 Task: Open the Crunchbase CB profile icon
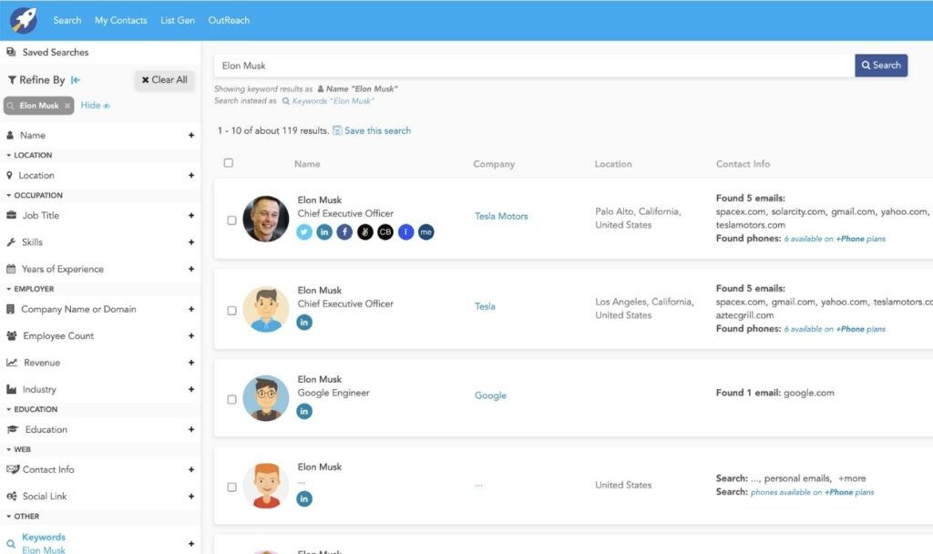(x=385, y=232)
